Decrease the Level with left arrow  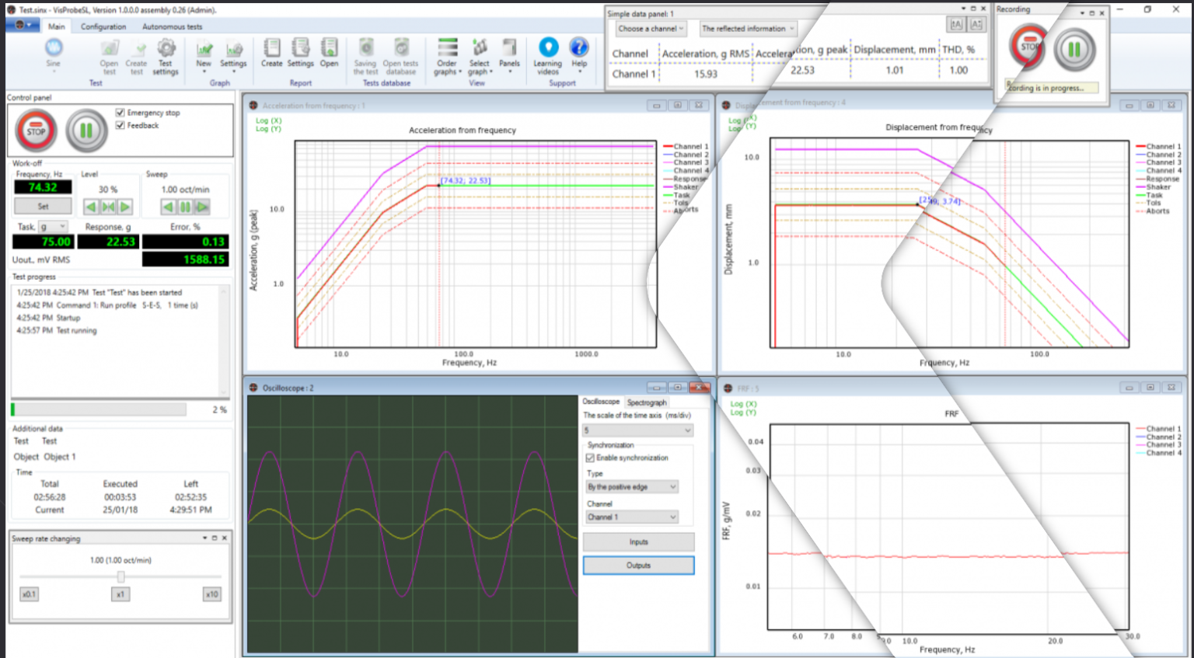(x=91, y=207)
